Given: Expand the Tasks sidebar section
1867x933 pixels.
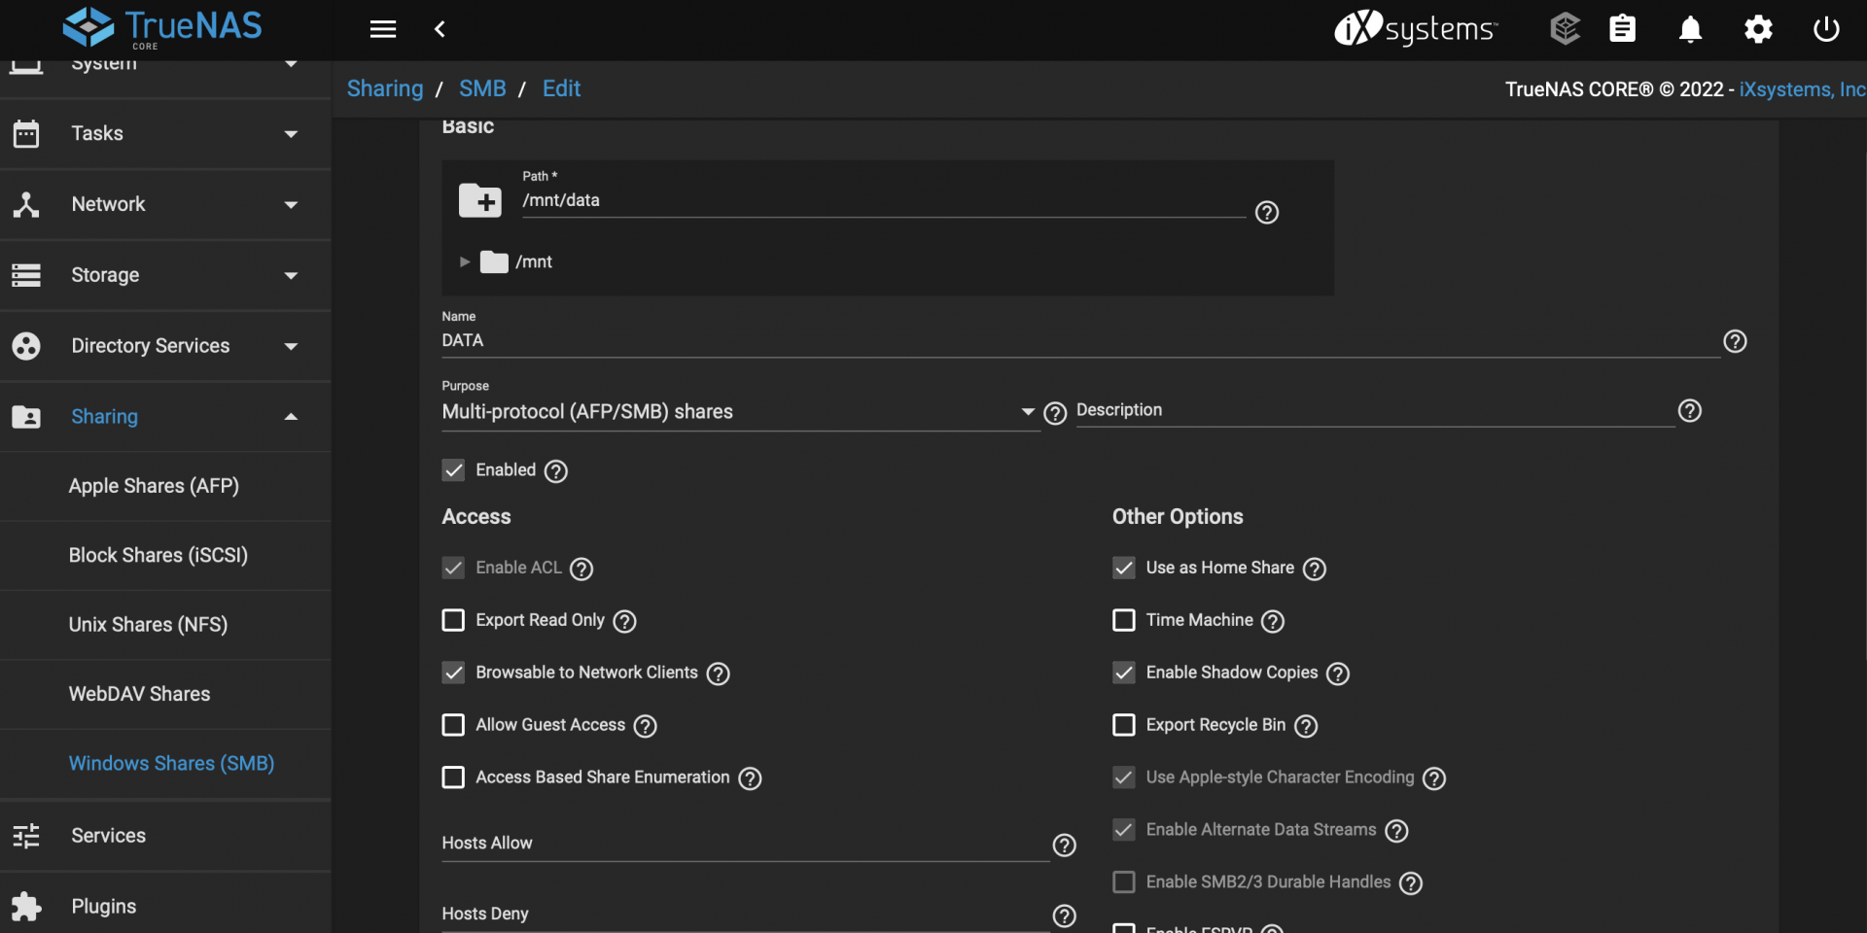Looking at the screenshot, I should 165,134.
